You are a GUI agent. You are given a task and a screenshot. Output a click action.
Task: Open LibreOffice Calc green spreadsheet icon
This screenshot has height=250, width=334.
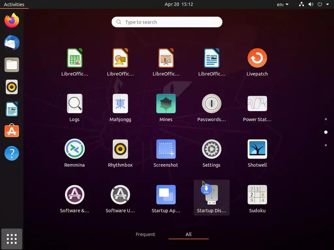tap(75, 58)
